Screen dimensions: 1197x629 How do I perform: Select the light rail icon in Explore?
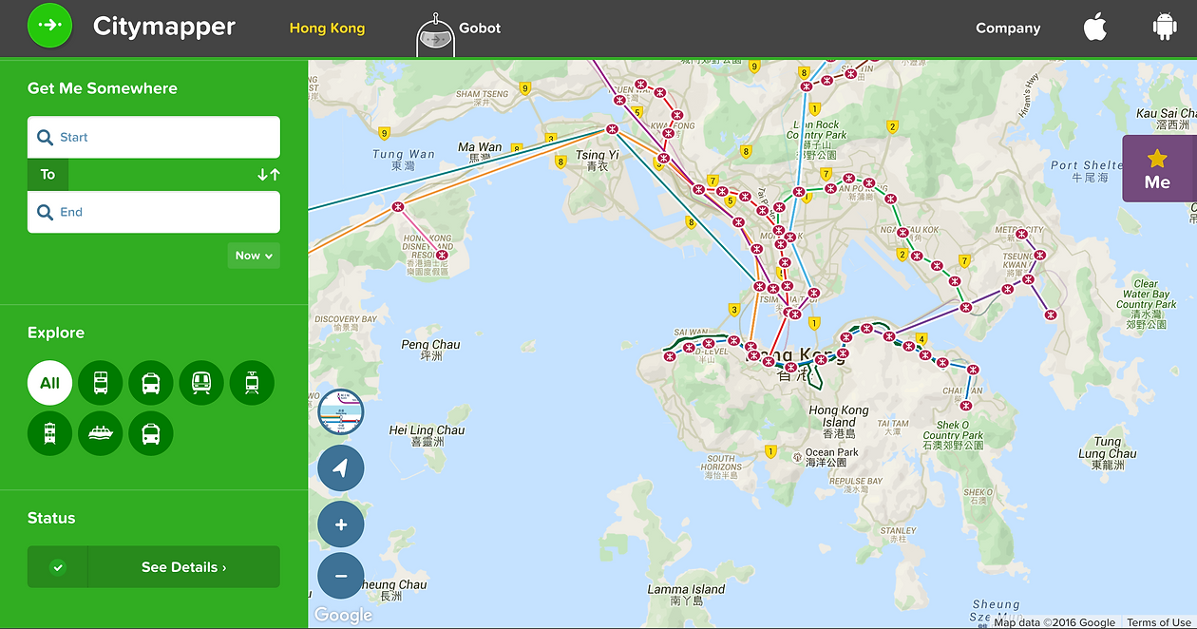[252, 383]
